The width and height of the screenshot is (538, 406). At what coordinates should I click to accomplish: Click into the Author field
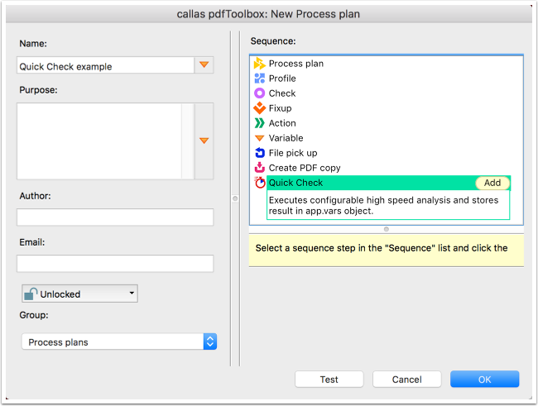coord(115,217)
